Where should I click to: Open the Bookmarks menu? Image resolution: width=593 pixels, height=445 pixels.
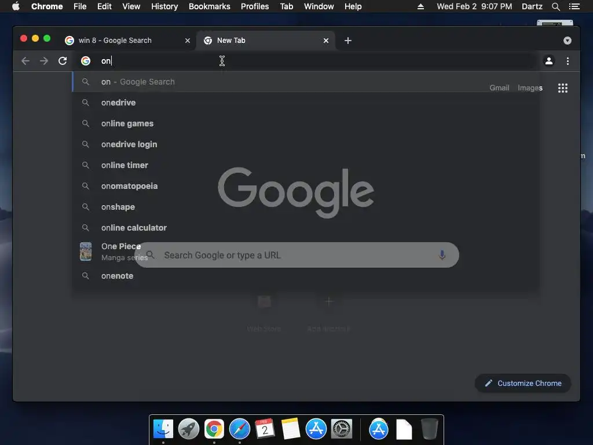[x=210, y=6]
